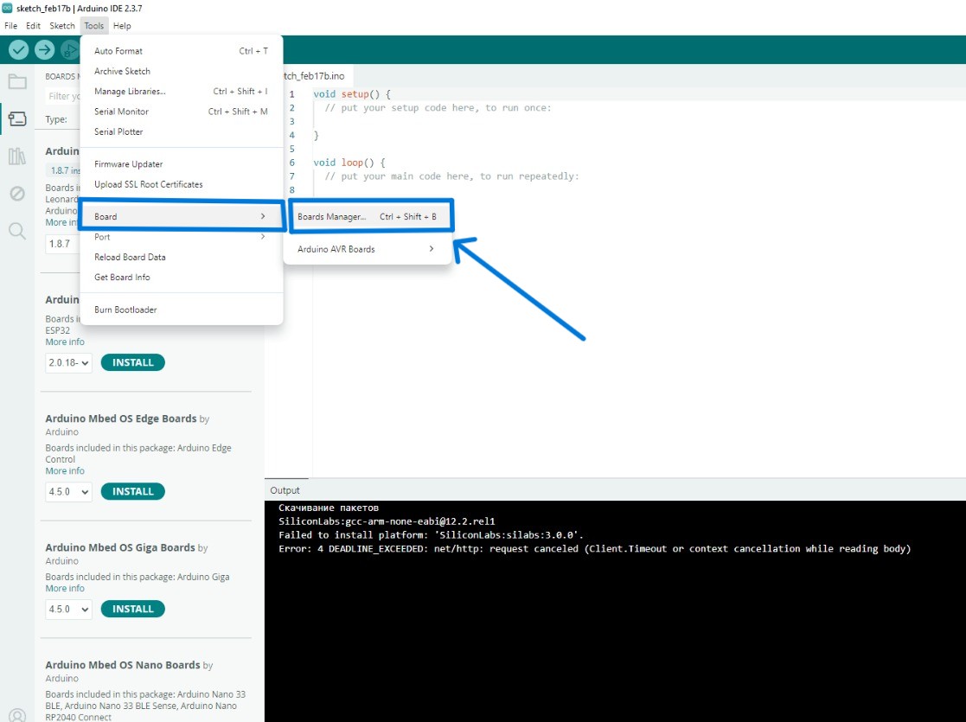This screenshot has height=722, width=966.
Task: Click the DEADLINE_EXCEEDED error line
Action: point(594,548)
